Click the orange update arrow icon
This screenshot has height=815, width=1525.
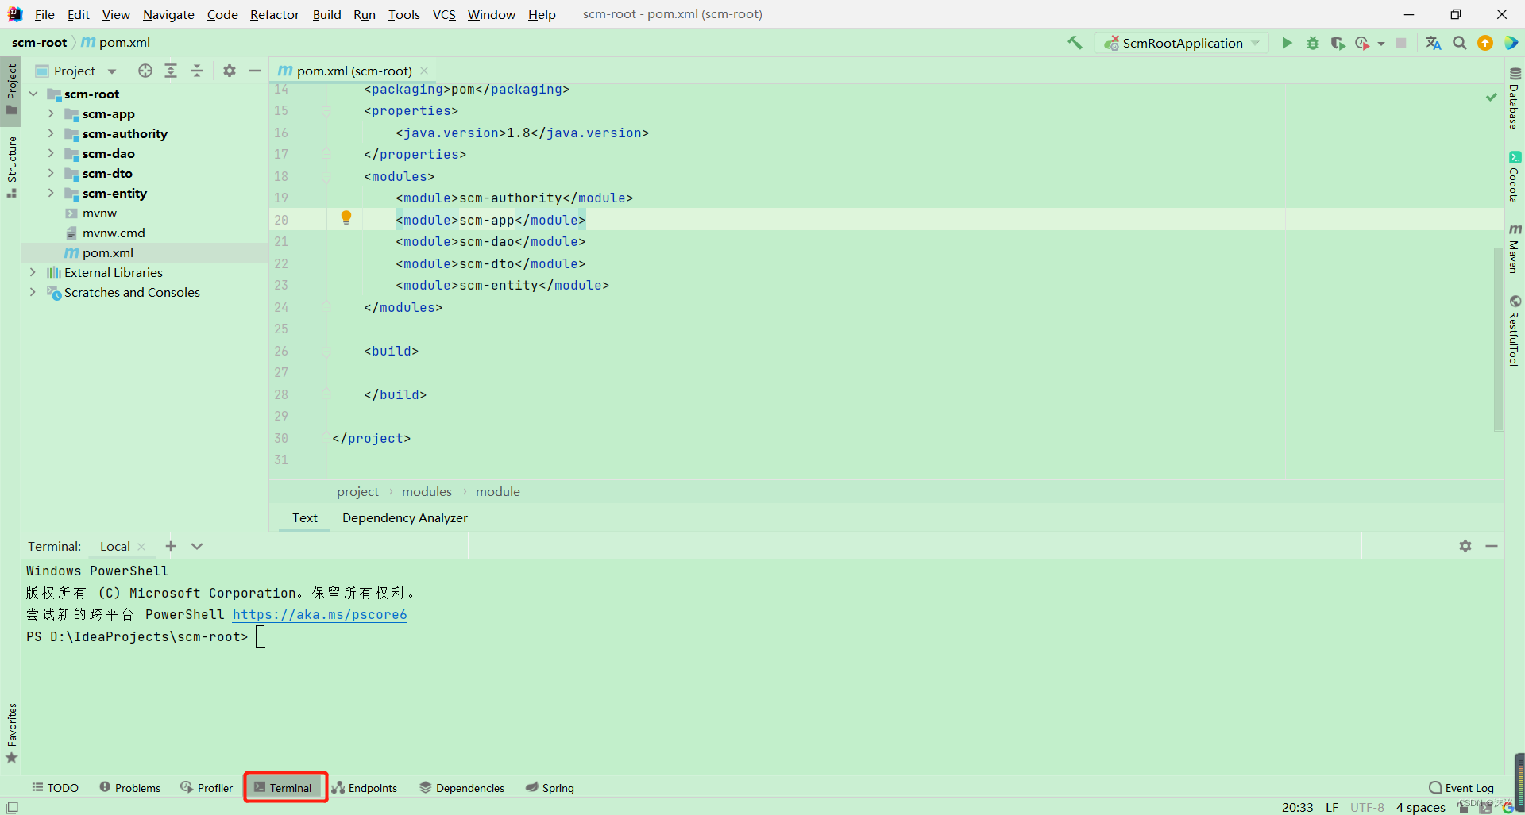click(1485, 43)
